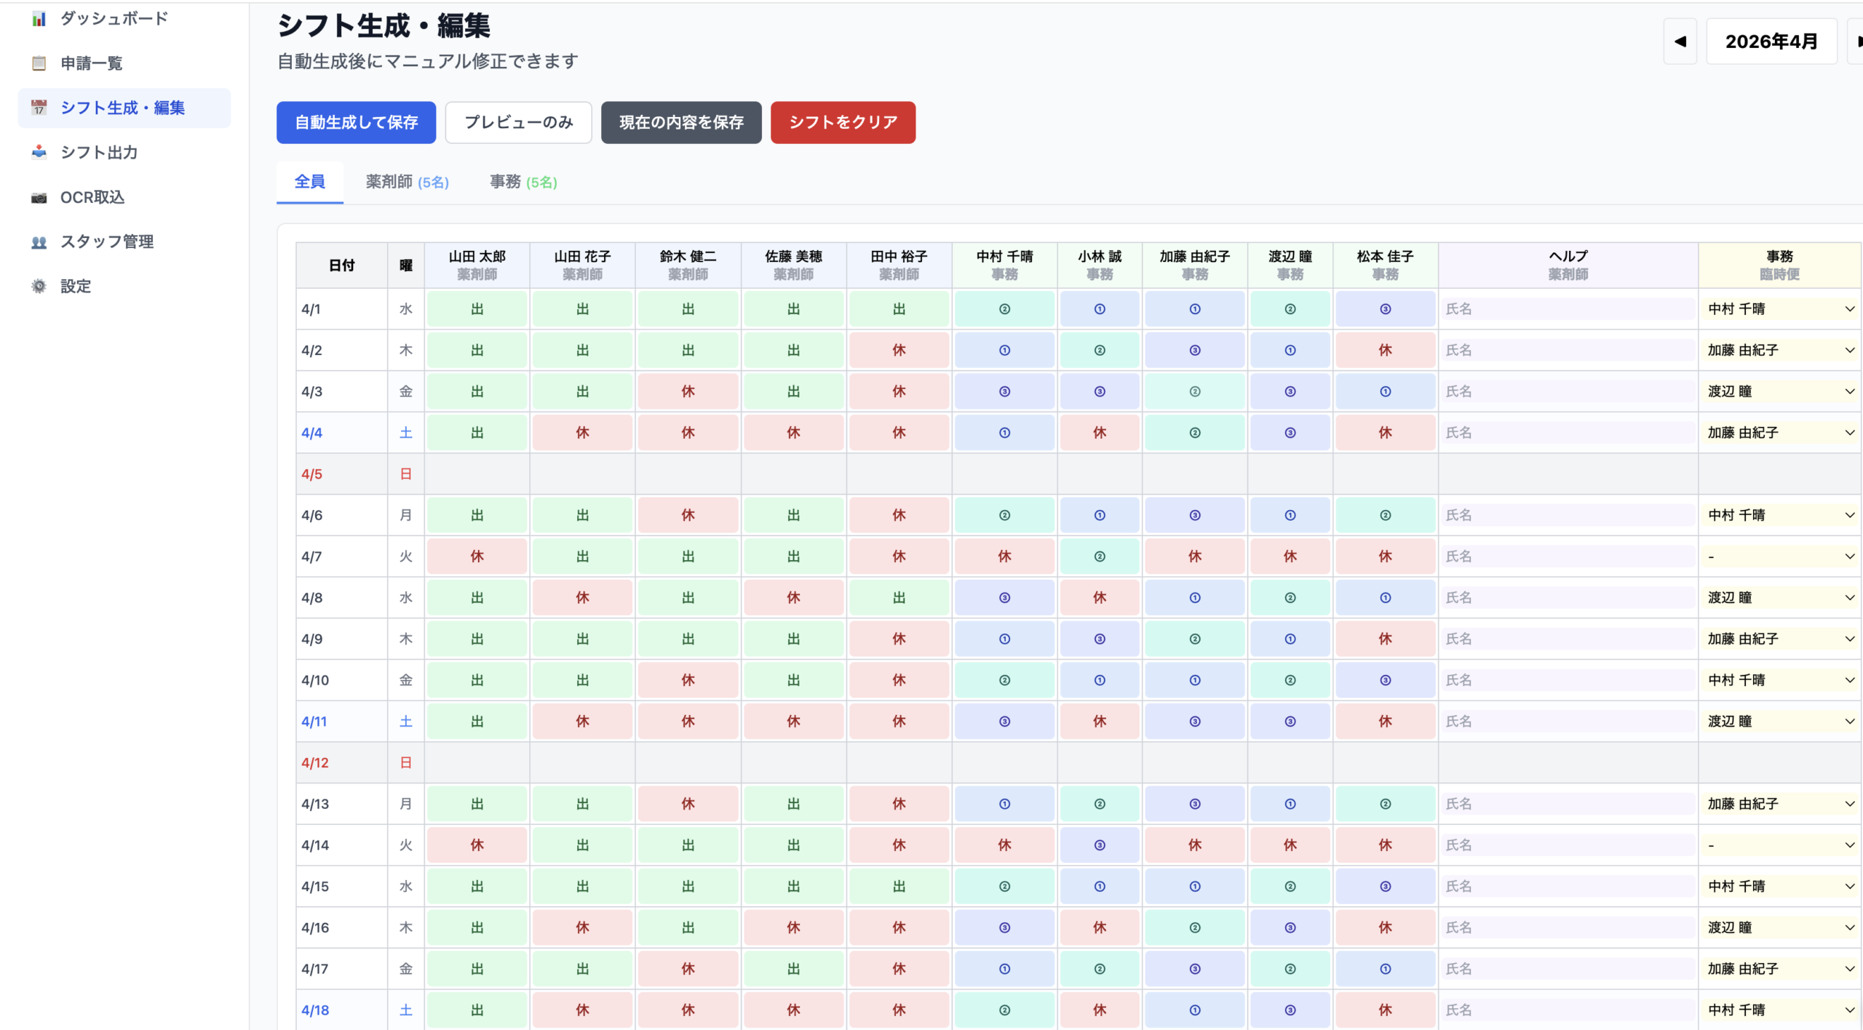Go to previous month with left arrow

[x=1680, y=41]
